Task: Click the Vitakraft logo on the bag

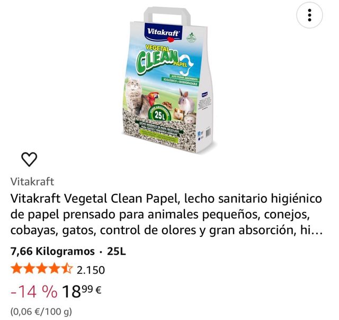Action: point(164,33)
